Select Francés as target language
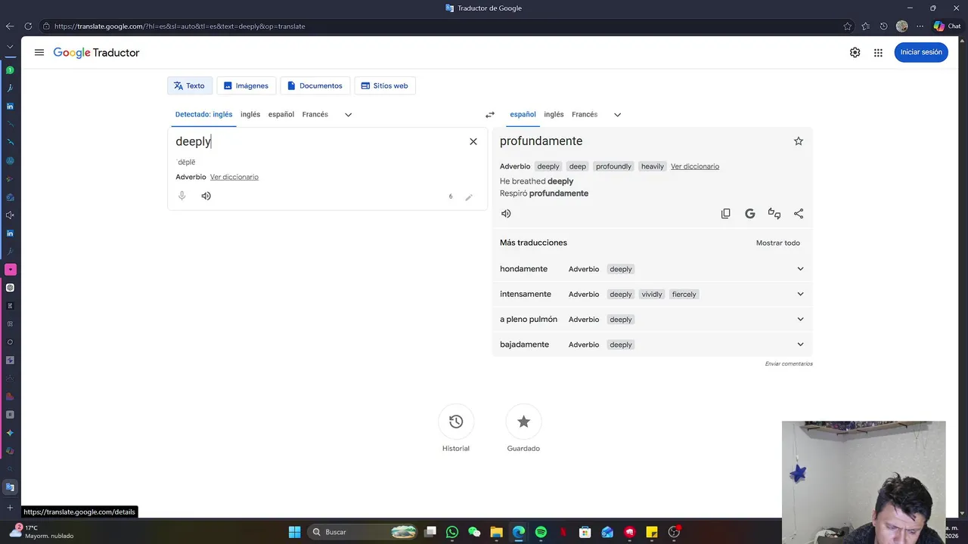The width and height of the screenshot is (968, 544). 585,115
